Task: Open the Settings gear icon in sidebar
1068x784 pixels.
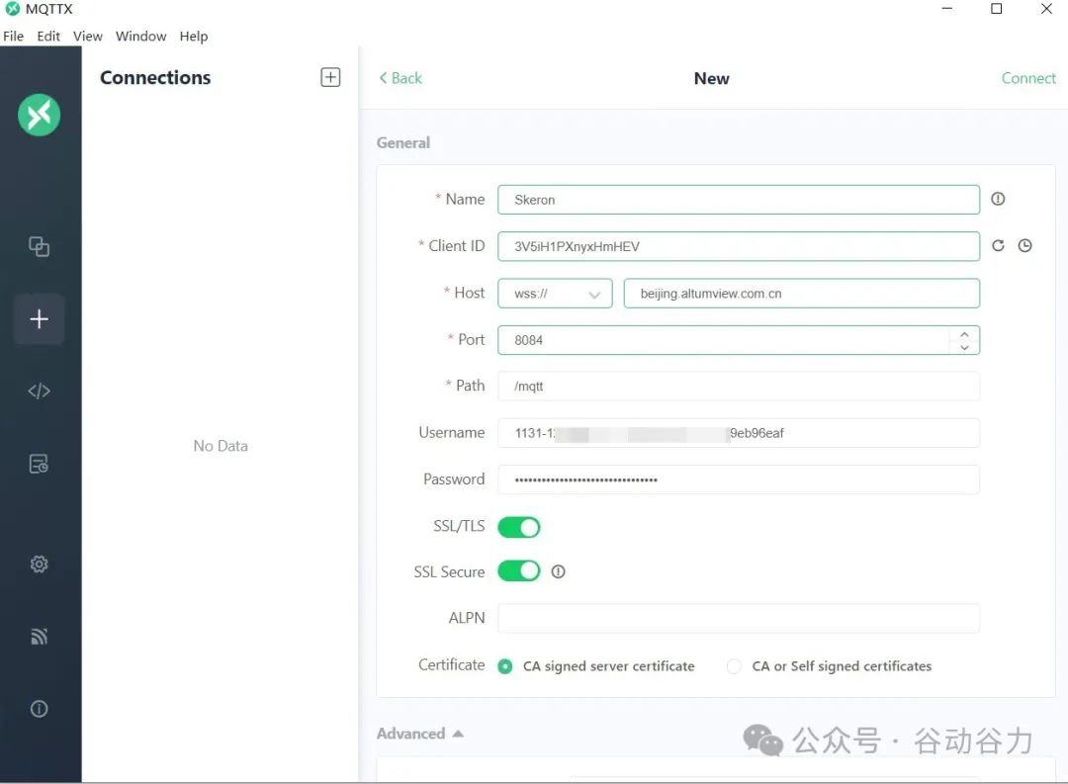Action: (40, 565)
